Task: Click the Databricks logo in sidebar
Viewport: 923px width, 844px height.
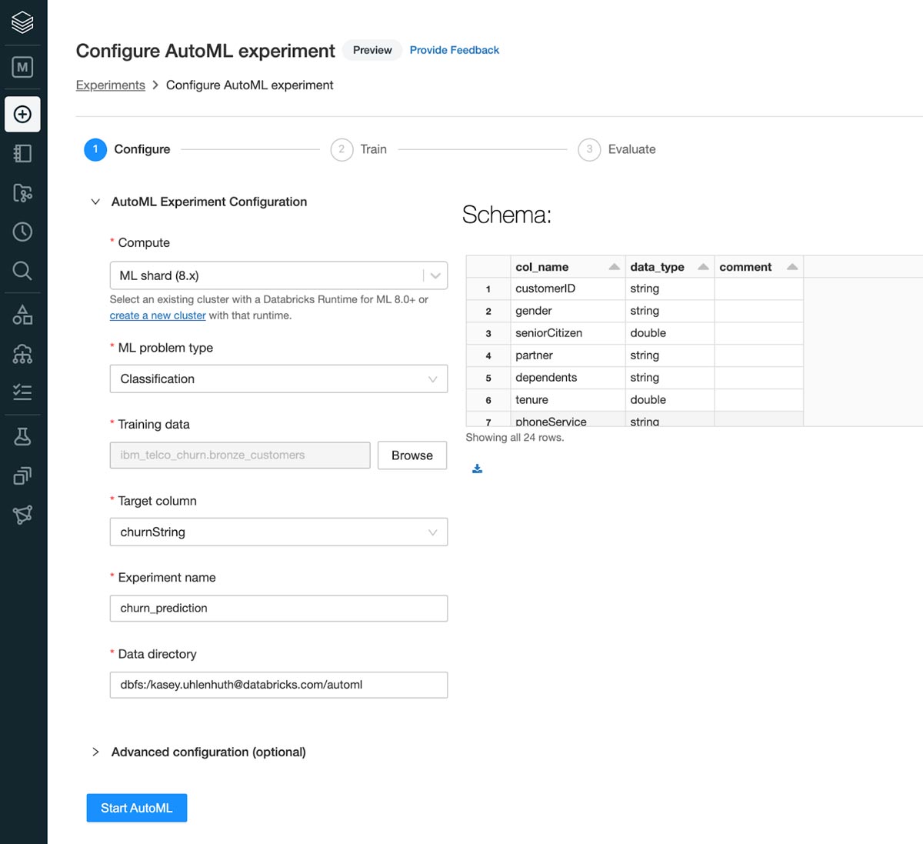Action: click(22, 22)
